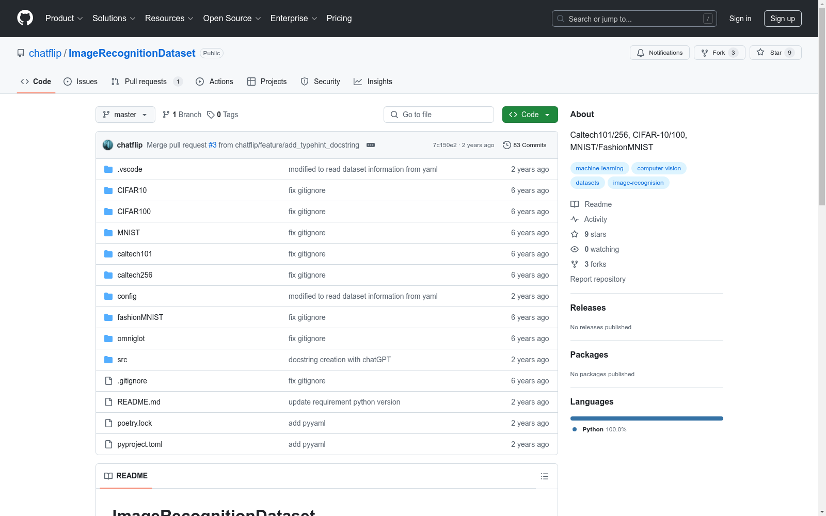
Task: Switch to the Pull requests tab
Action: (147, 82)
